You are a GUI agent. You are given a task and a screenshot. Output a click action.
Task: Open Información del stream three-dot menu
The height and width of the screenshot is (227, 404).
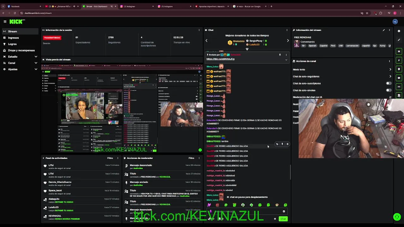pyautogui.click(x=389, y=30)
